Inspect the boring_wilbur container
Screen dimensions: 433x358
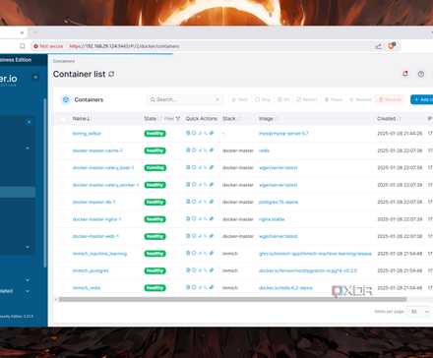[194, 133]
